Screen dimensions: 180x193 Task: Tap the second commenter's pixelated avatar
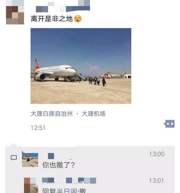coord(30,185)
